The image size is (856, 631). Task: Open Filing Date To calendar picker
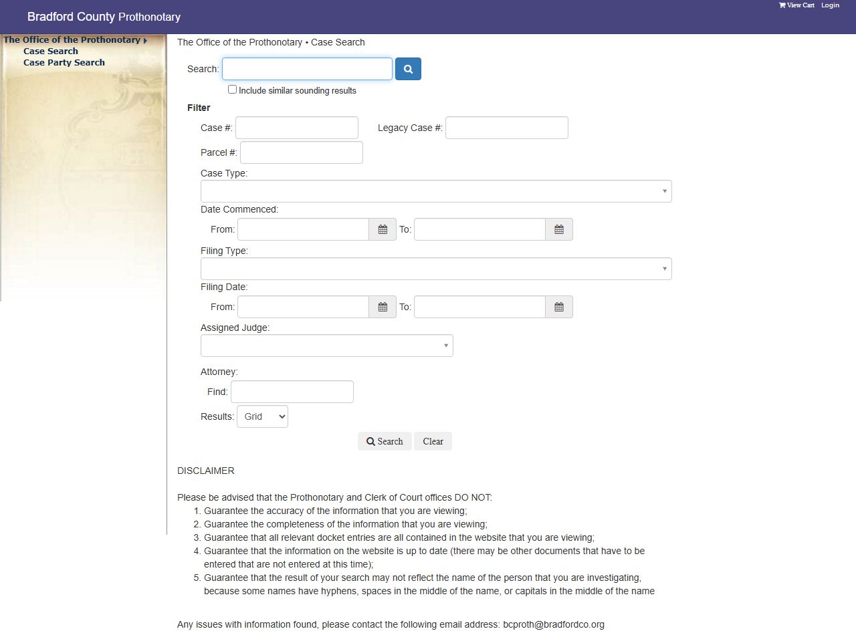pyautogui.click(x=559, y=307)
